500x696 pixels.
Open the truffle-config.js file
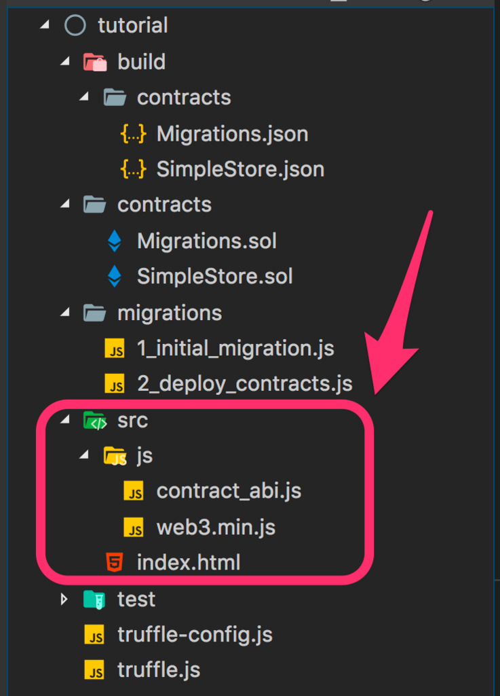coord(195,635)
